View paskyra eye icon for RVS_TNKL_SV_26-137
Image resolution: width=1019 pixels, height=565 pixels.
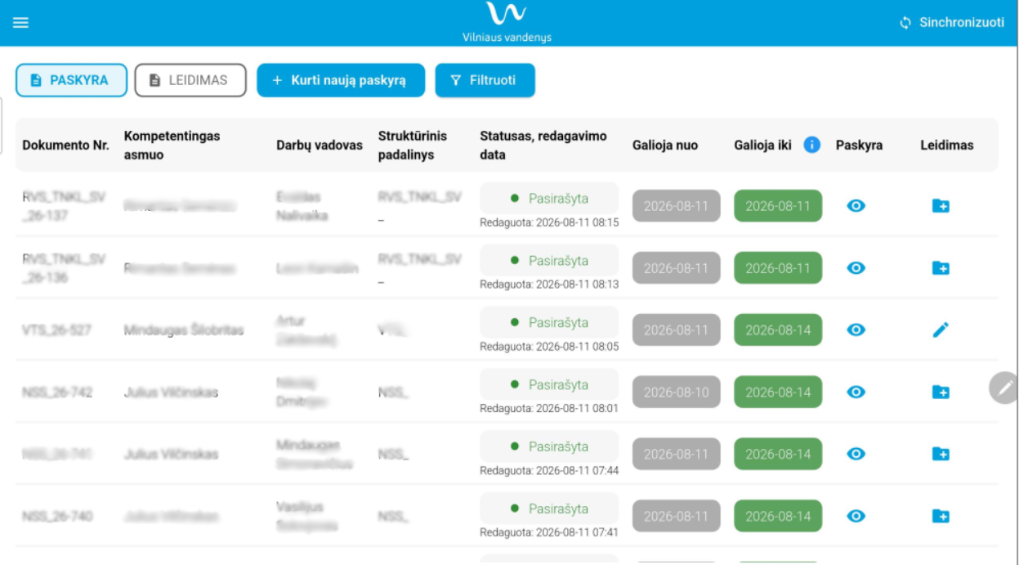[x=856, y=206]
